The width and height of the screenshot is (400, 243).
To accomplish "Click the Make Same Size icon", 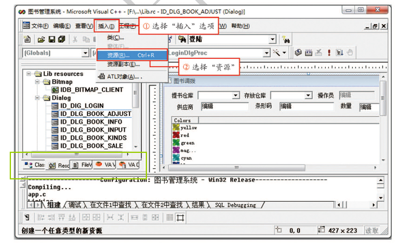I will (x=155, y=218).
